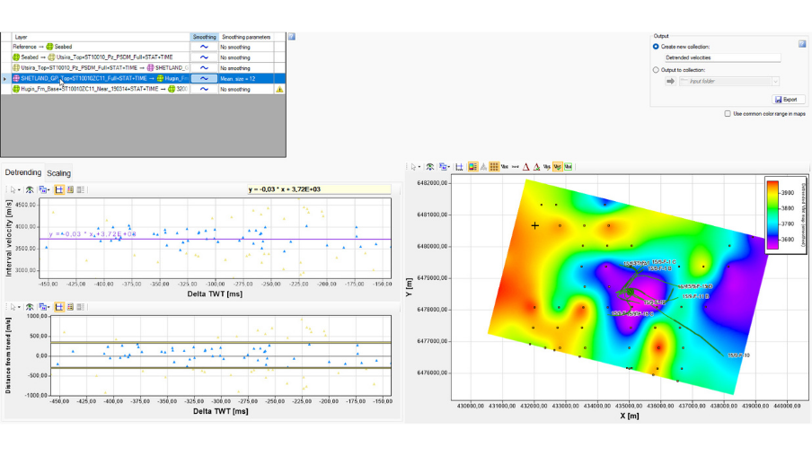Click the Smoothing column header
Viewport: 812px width, 456px height.
tap(204, 37)
